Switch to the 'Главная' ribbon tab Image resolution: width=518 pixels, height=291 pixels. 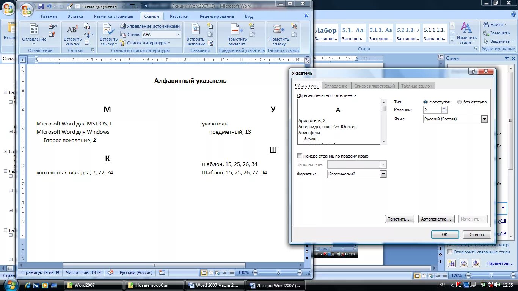[49, 16]
